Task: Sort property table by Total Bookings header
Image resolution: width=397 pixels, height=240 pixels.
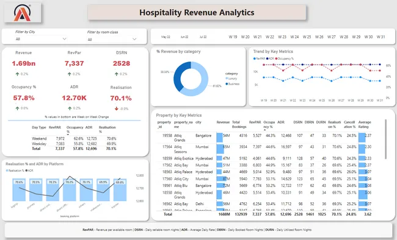Action: click(239, 124)
